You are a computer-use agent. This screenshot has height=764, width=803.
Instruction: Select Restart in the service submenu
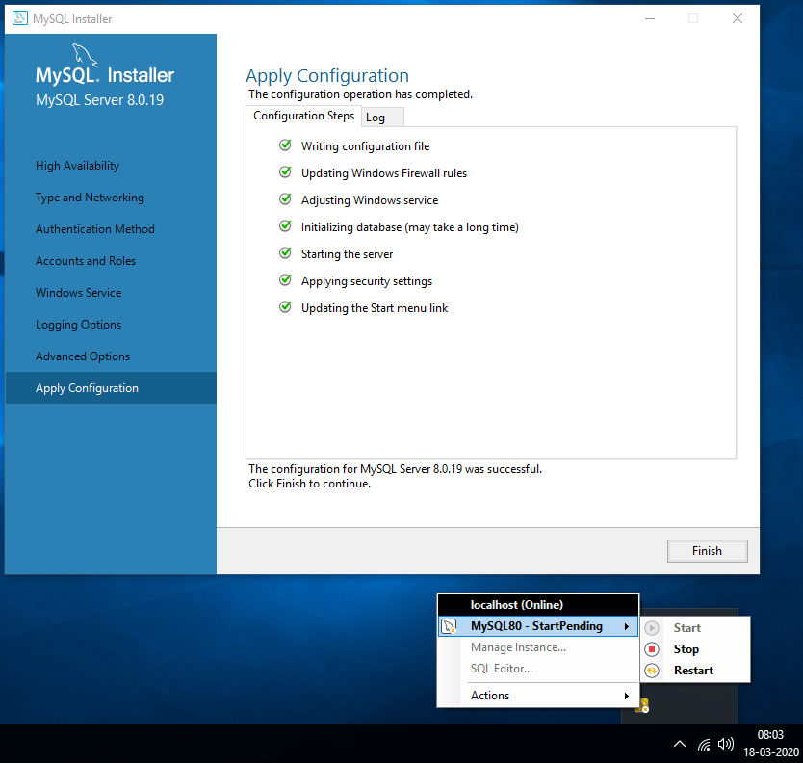coord(695,671)
